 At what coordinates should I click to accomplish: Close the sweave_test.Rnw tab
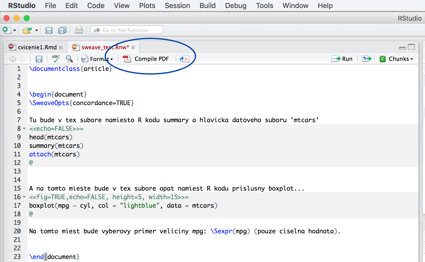click(x=133, y=48)
